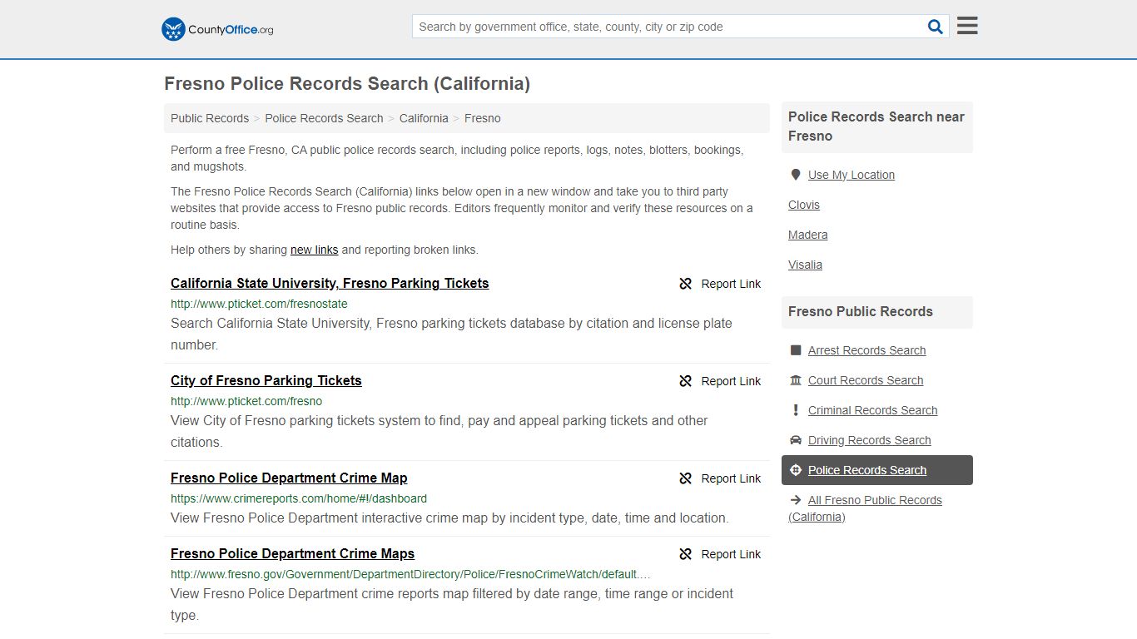
Task: Click the arrow icon beside All Fresno Public Records
Action: 796,500
